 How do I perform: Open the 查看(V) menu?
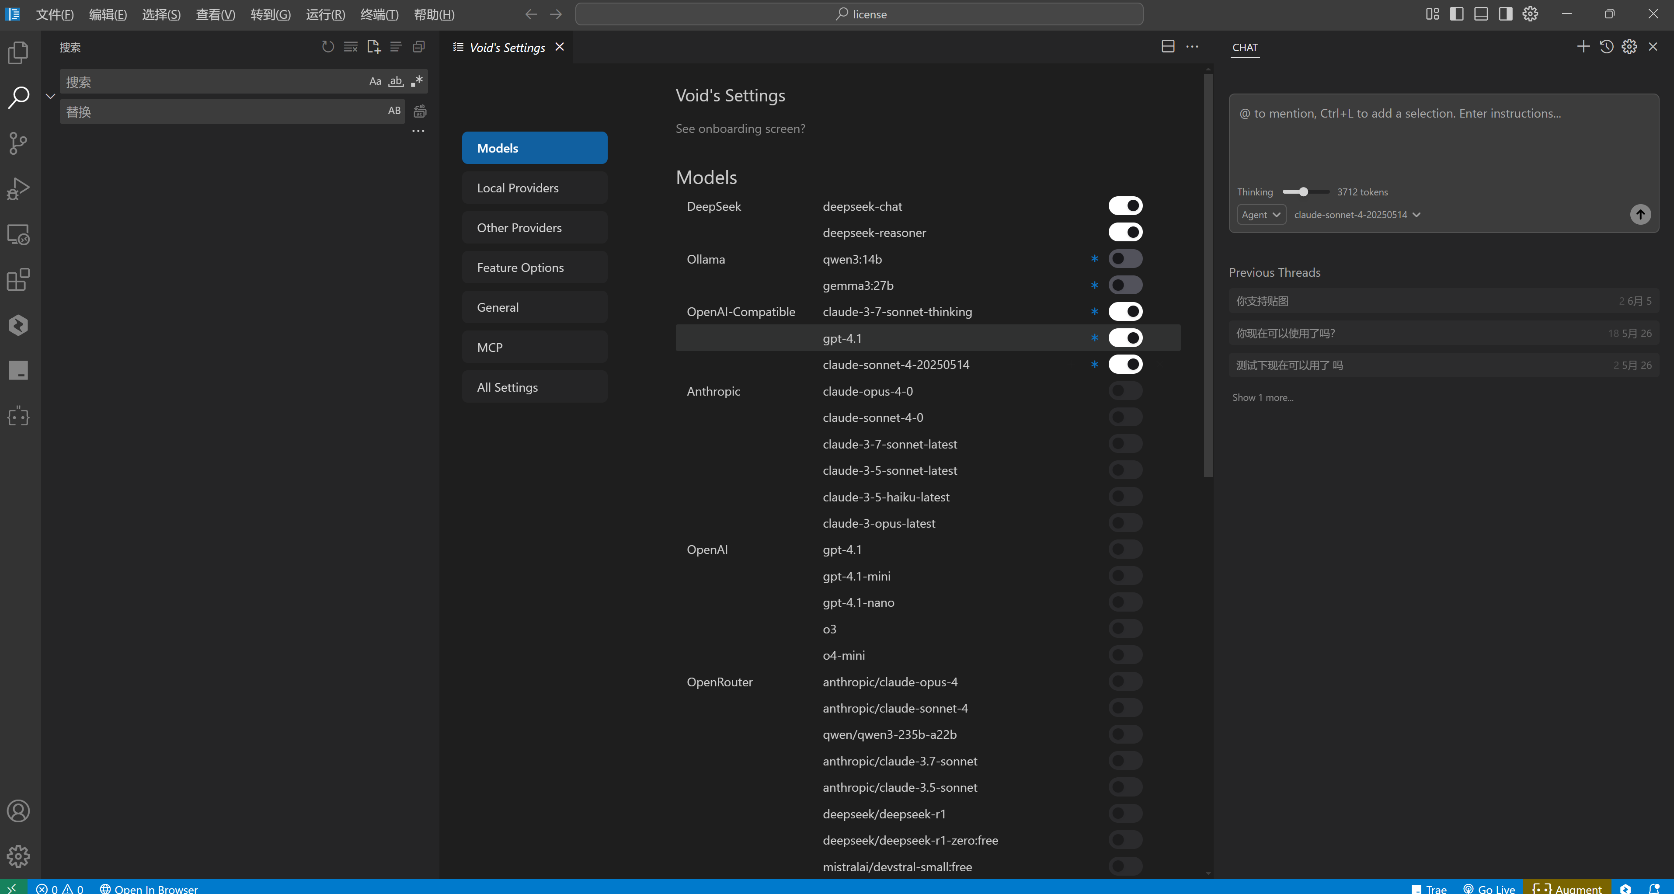[x=215, y=14]
